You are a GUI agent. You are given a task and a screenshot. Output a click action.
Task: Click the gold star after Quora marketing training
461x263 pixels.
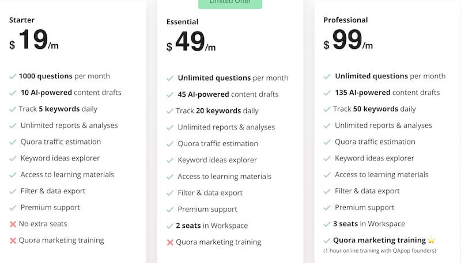click(431, 240)
